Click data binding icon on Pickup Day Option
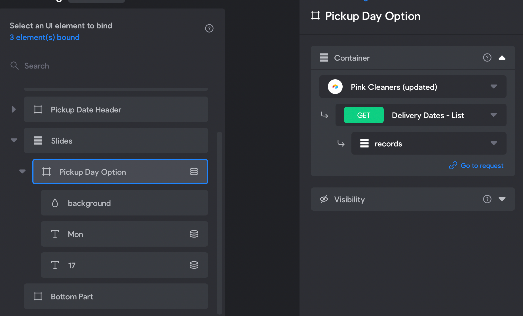This screenshot has height=316, width=523. [x=194, y=172]
